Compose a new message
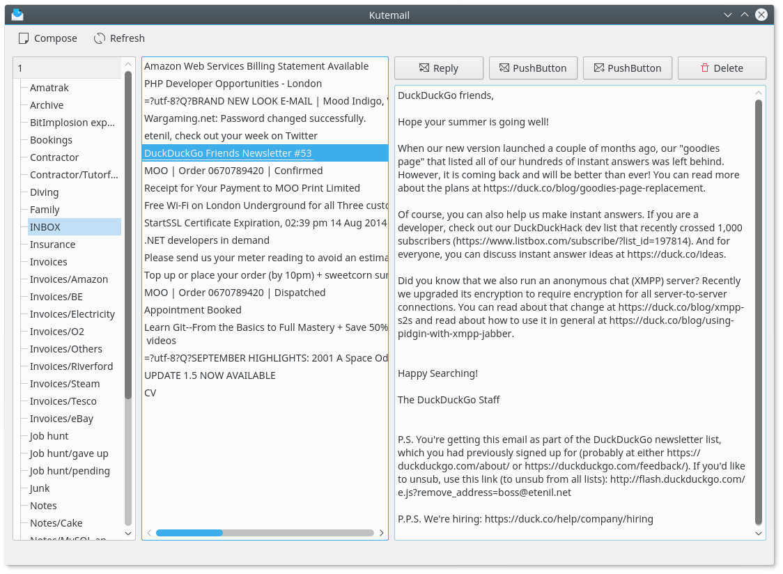 (48, 38)
